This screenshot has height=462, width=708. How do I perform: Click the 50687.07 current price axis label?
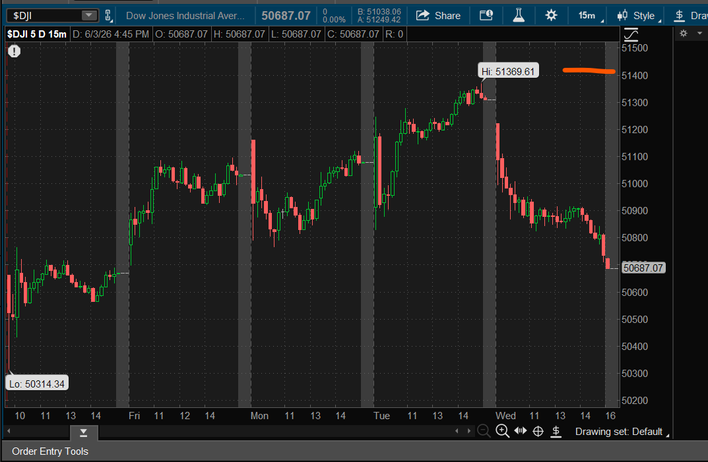pyautogui.click(x=643, y=268)
